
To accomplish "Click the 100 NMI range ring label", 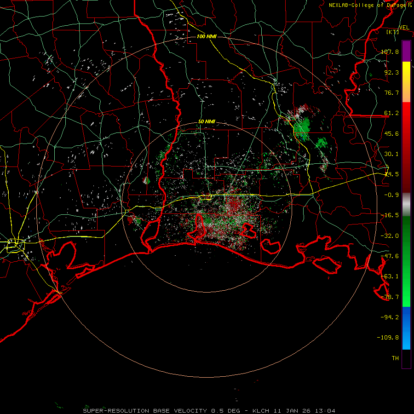I will coord(207,36).
